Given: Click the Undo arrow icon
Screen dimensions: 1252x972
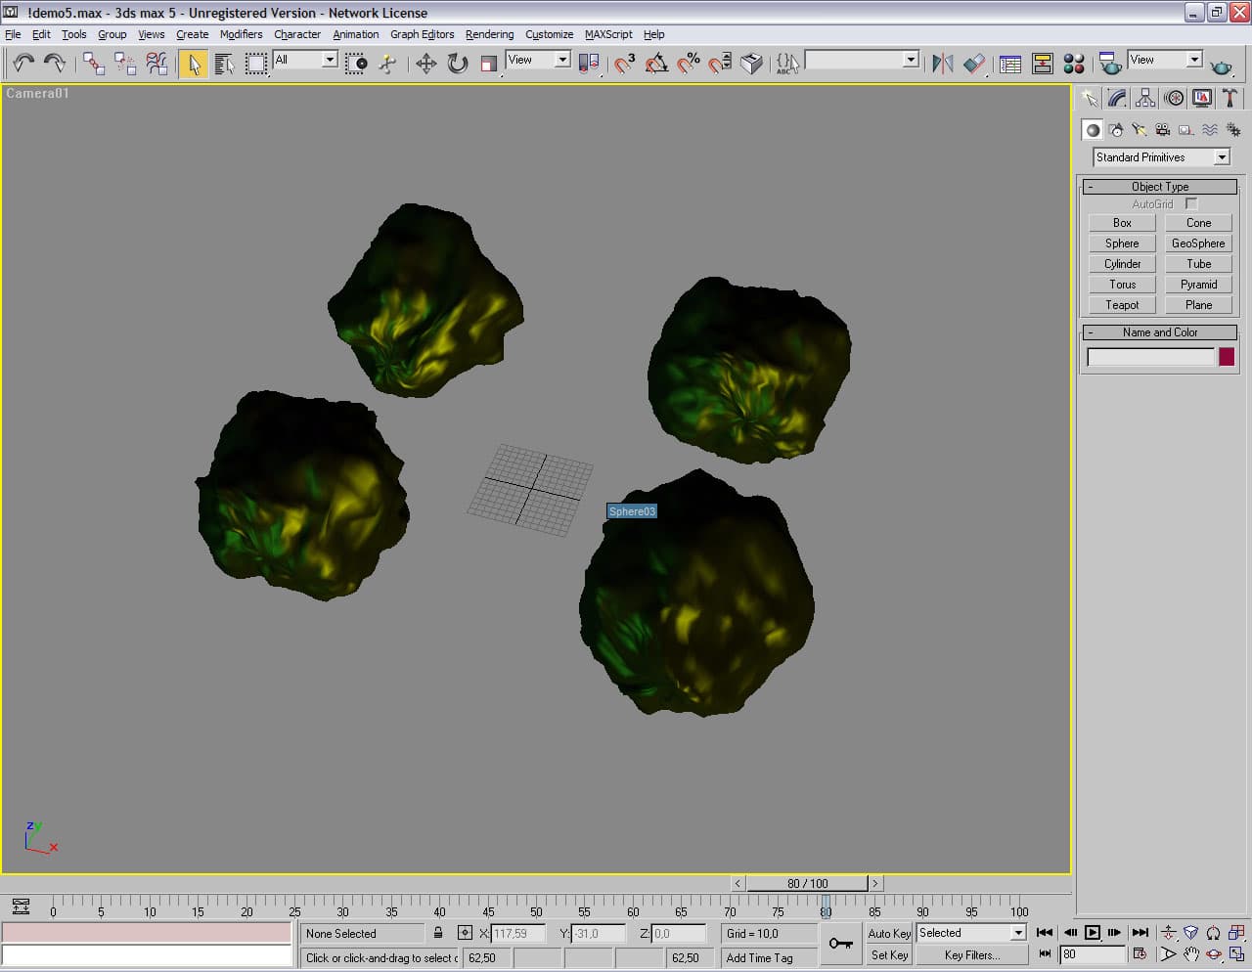Looking at the screenshot, I should tap(22, 64).
